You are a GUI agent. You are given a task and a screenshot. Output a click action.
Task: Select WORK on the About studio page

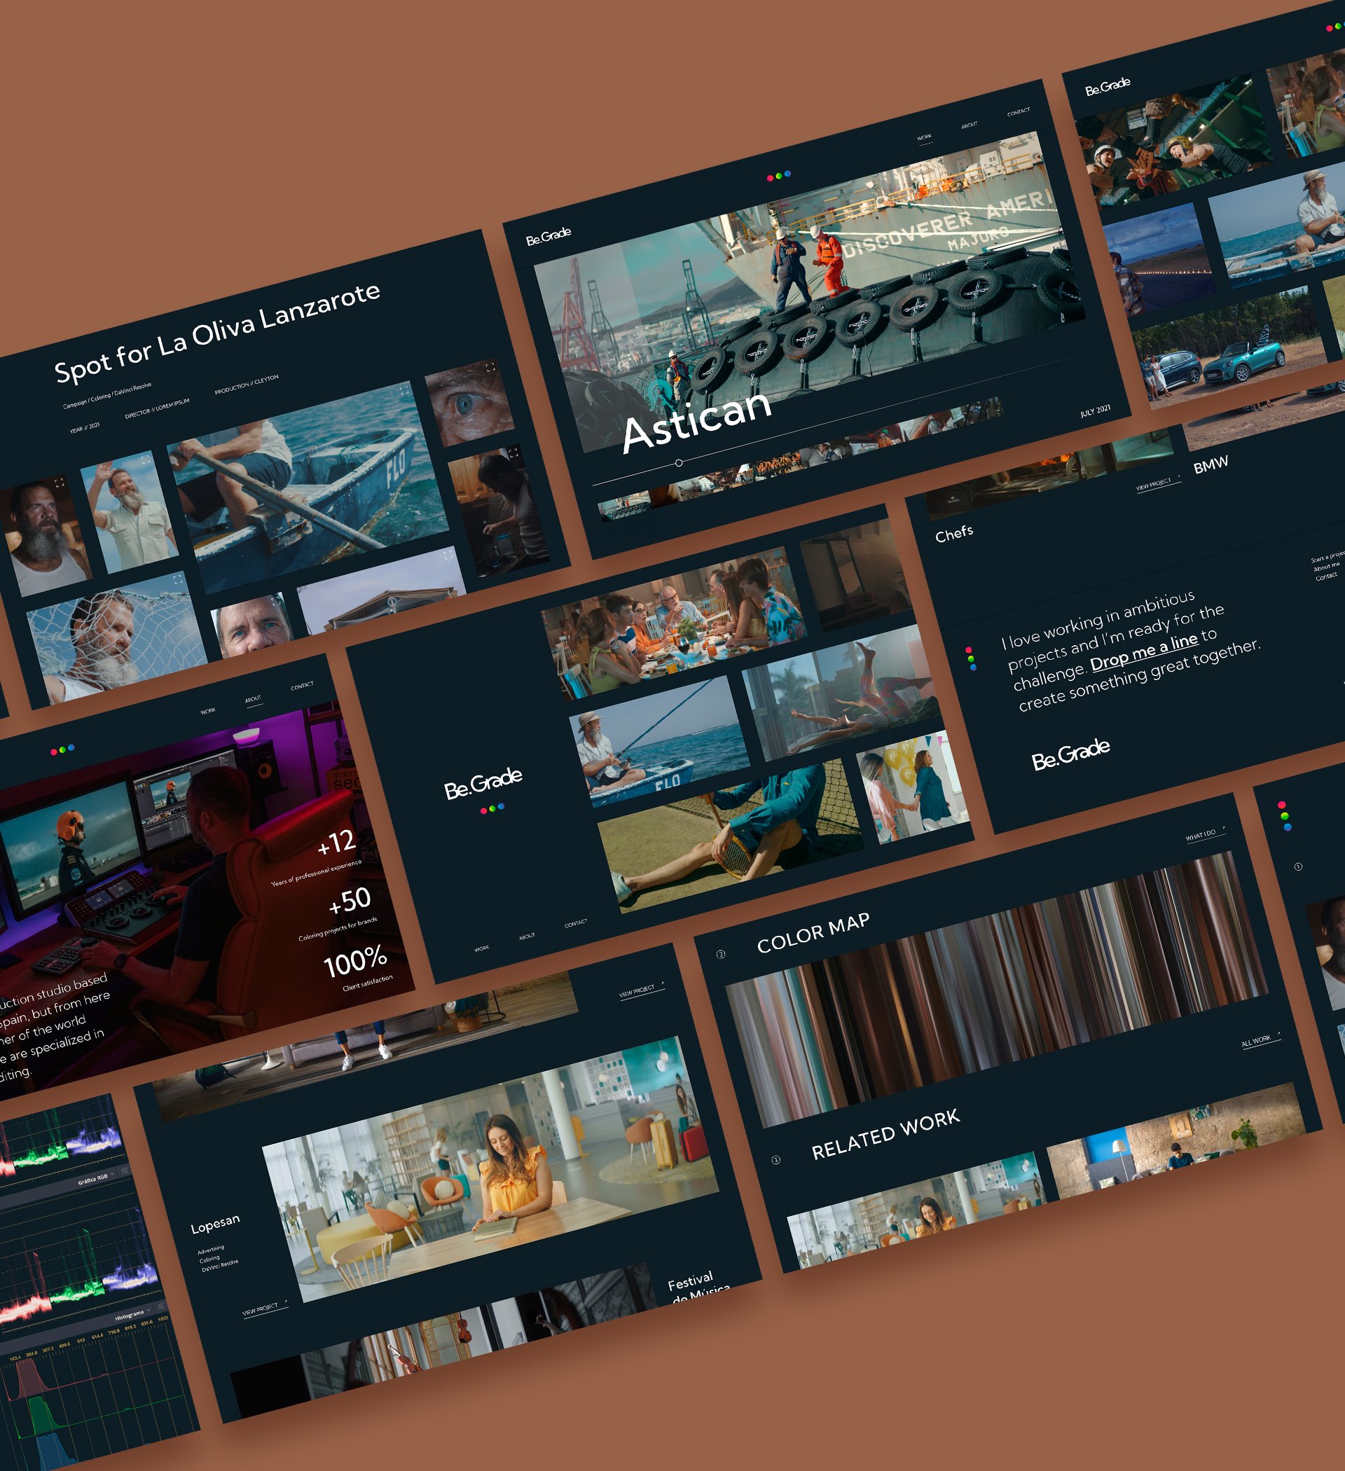point(208,711)
